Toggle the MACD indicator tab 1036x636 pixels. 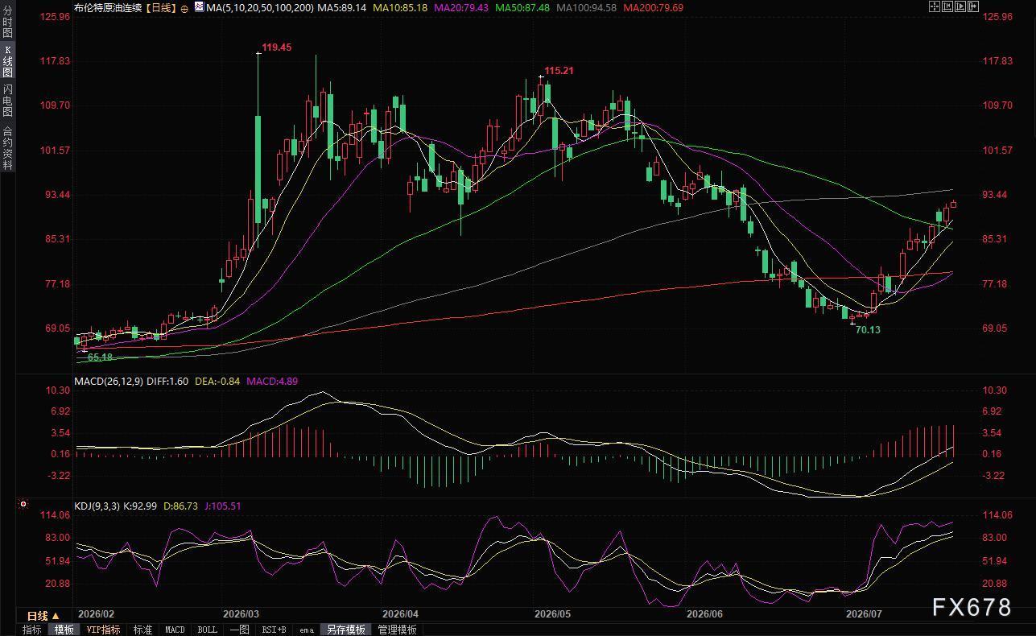[175, 630]
